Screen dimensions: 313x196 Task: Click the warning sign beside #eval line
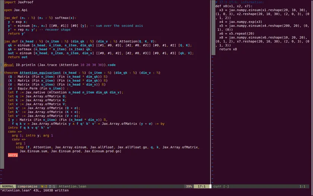click(x=1, y=65)
